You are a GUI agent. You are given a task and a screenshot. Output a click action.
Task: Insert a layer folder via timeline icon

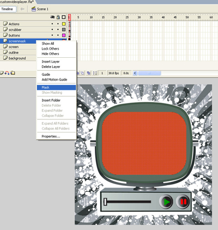point(13,73)
